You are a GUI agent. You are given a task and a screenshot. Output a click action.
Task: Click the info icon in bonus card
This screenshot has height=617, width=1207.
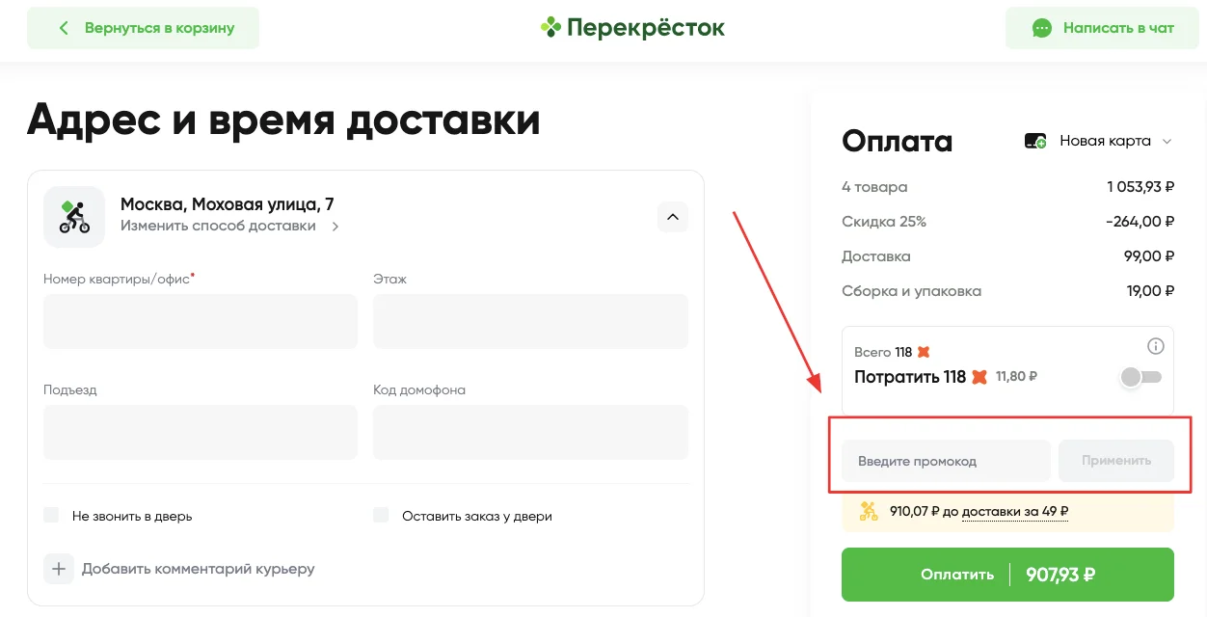[1156, 347]
